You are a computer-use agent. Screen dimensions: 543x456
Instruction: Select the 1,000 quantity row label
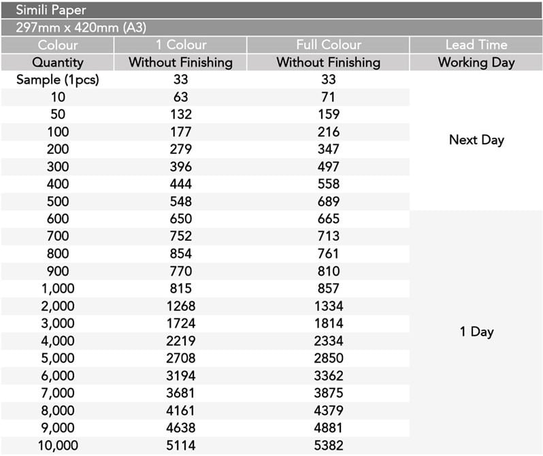click(58, 289)
